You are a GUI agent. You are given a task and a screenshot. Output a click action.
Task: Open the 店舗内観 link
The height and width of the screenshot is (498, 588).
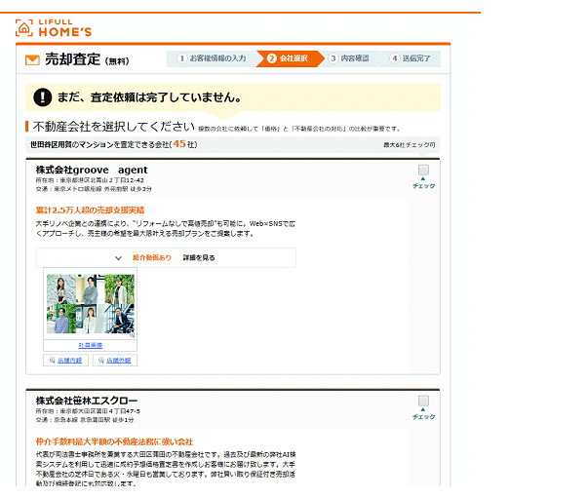click(x=70, y=361)
